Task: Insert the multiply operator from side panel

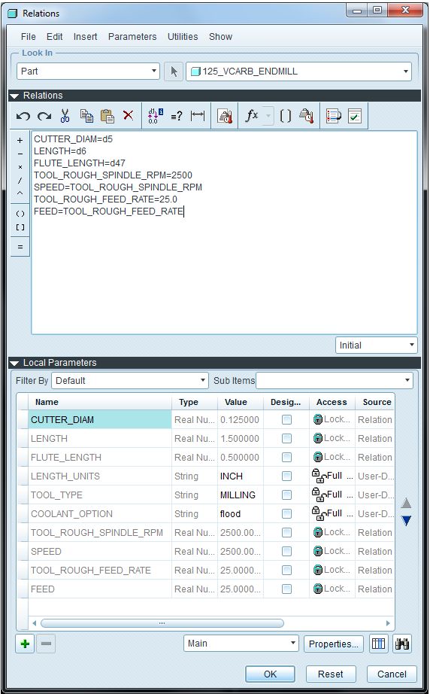Action: coord(20,167)
